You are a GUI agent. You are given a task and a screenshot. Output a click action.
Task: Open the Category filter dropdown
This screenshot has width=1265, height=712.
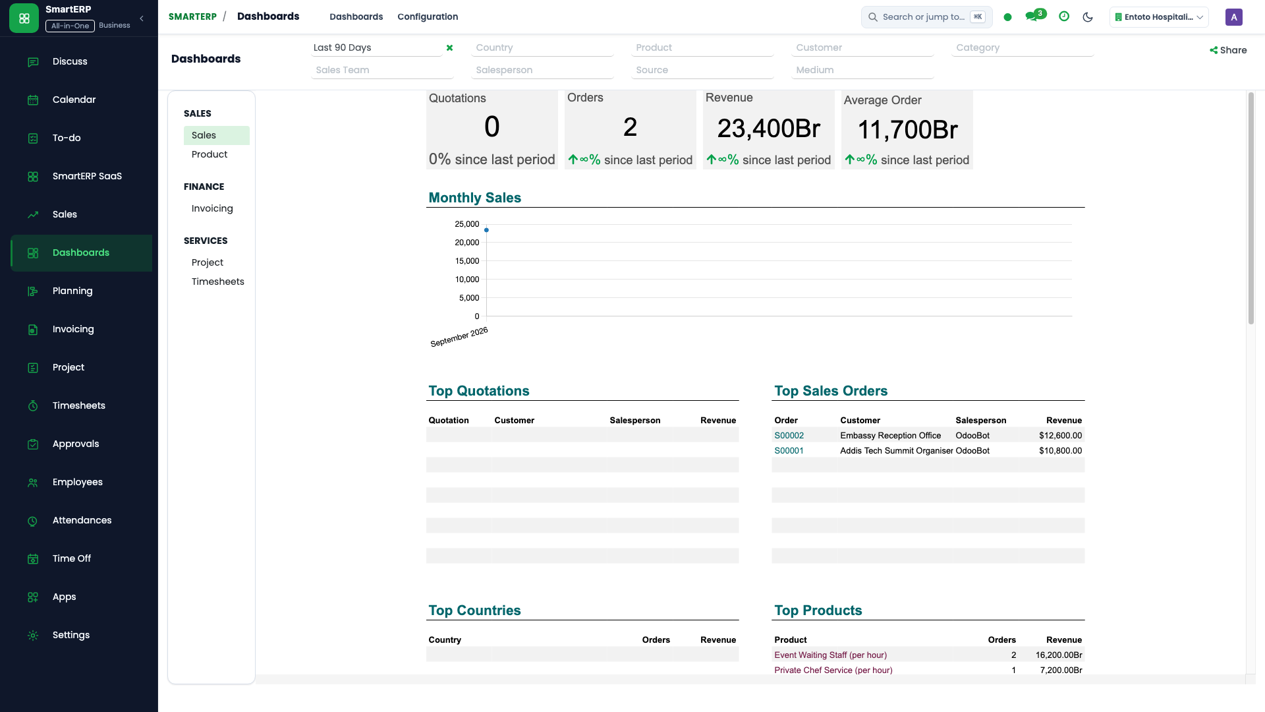[1023, 47]
